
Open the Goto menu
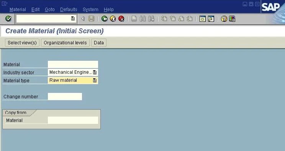point(50,10)
